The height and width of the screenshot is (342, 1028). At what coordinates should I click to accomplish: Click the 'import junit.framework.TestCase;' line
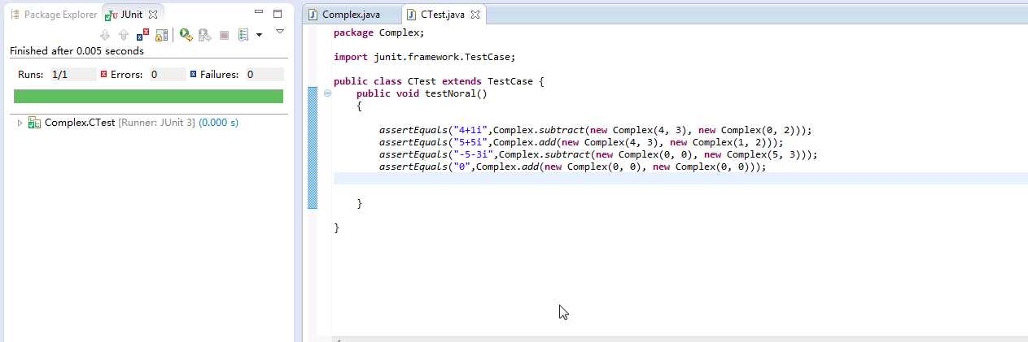424,58
